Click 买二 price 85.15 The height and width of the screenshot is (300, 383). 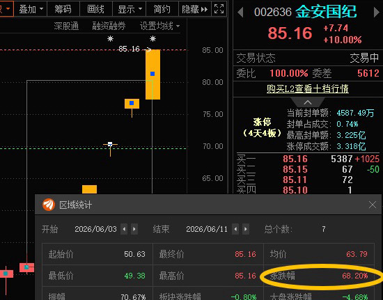coord(295,169)
